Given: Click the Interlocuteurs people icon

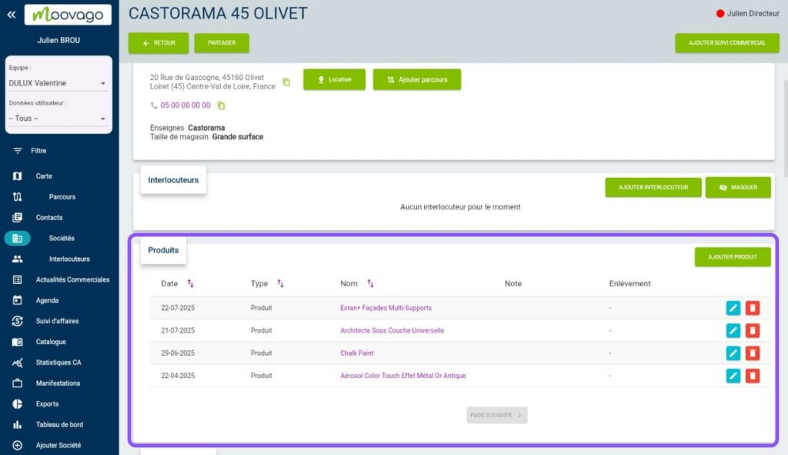Looking at the screenshot, I should (x=18, y=259).
